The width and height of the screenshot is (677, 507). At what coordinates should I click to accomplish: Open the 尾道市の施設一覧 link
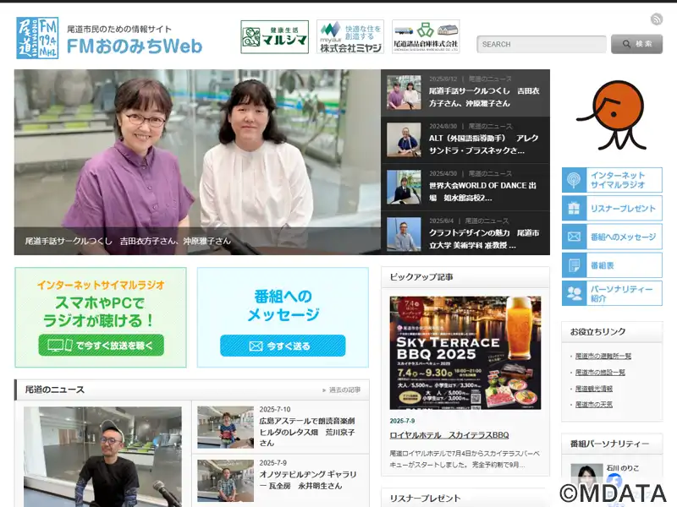[600, 373]
